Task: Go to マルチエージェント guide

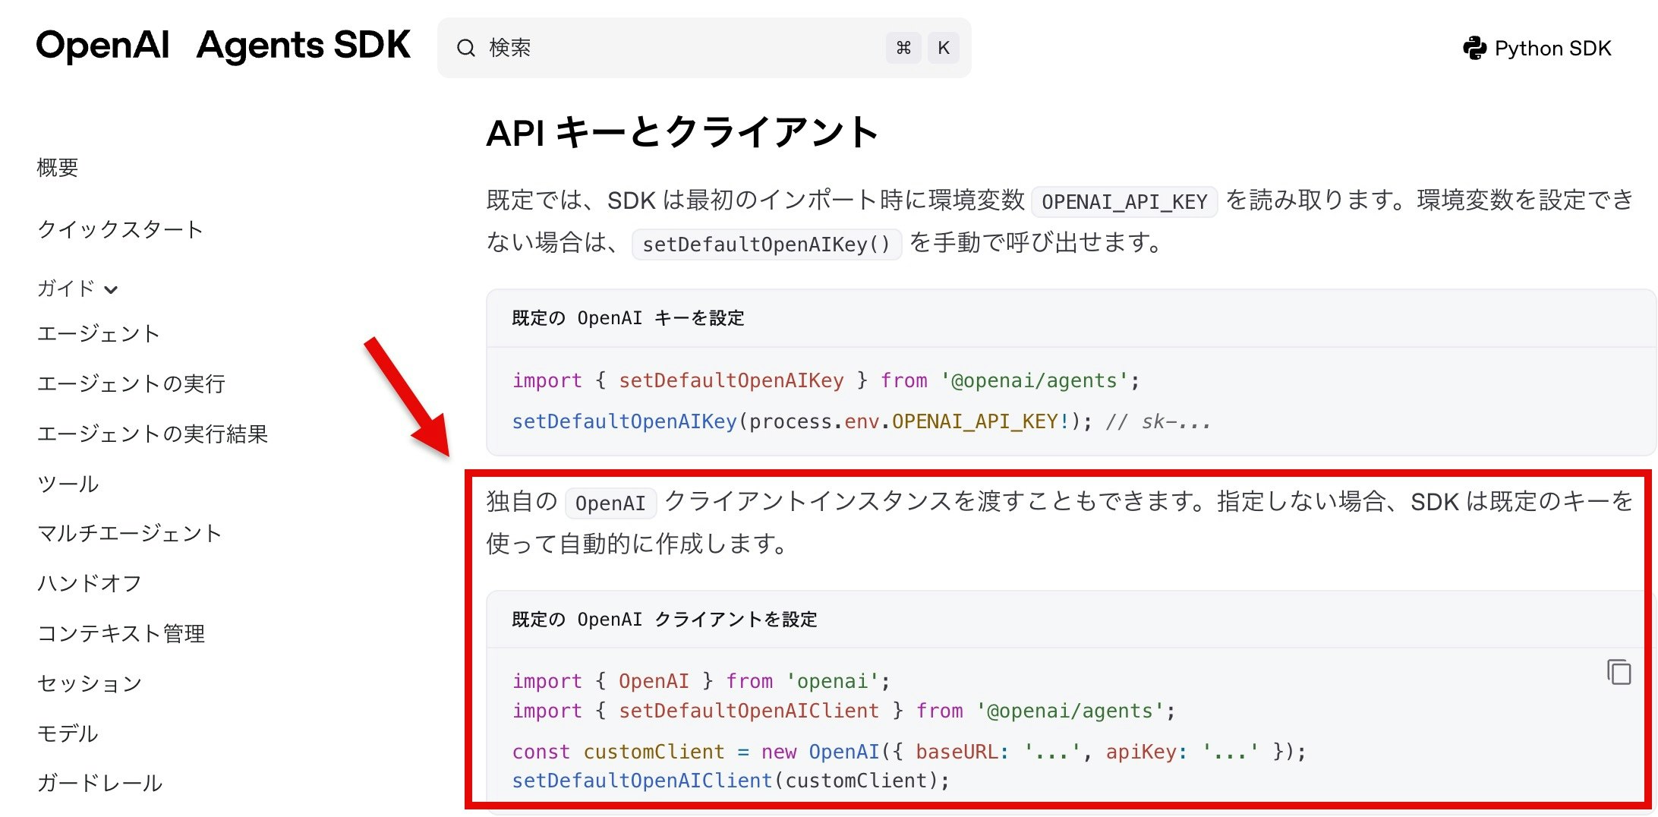Action: pyautogui.click(x=130, y=533)
